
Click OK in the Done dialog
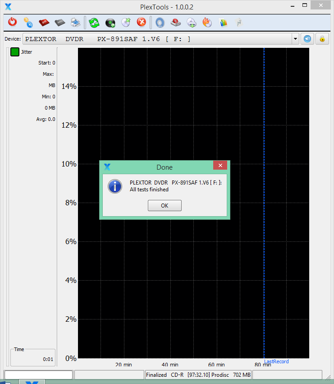click(x=165, y=205)
